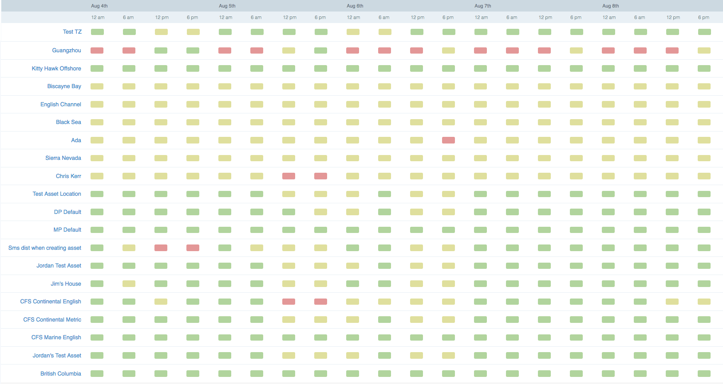Go to the British Columbia asset
723x384 pixels.
point(61,374)
